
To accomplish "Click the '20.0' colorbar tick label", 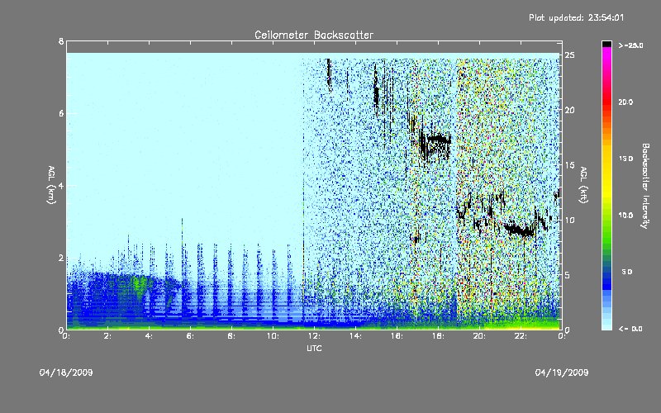I will 625,102.
